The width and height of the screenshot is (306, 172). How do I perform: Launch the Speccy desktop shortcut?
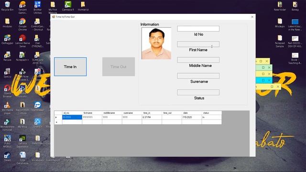[x=8, y=73]
